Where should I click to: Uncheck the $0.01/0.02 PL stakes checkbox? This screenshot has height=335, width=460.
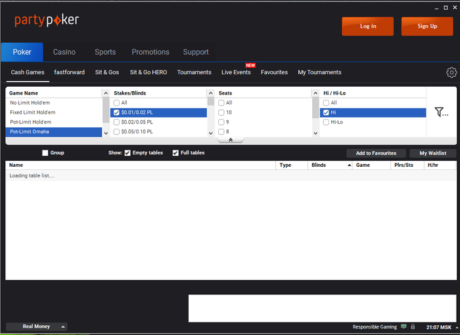[116, 112]
